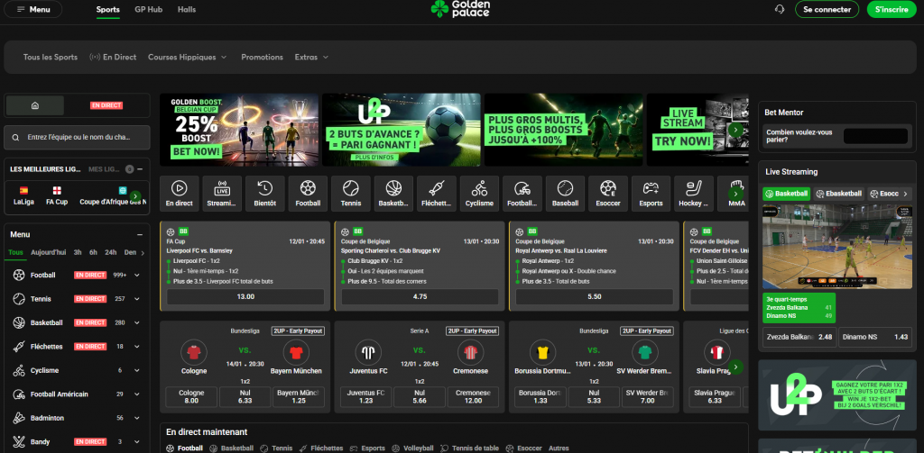Select the Ebasketball live streaming tab
This screenshot has height=453, width=924.
click(839, 193)
